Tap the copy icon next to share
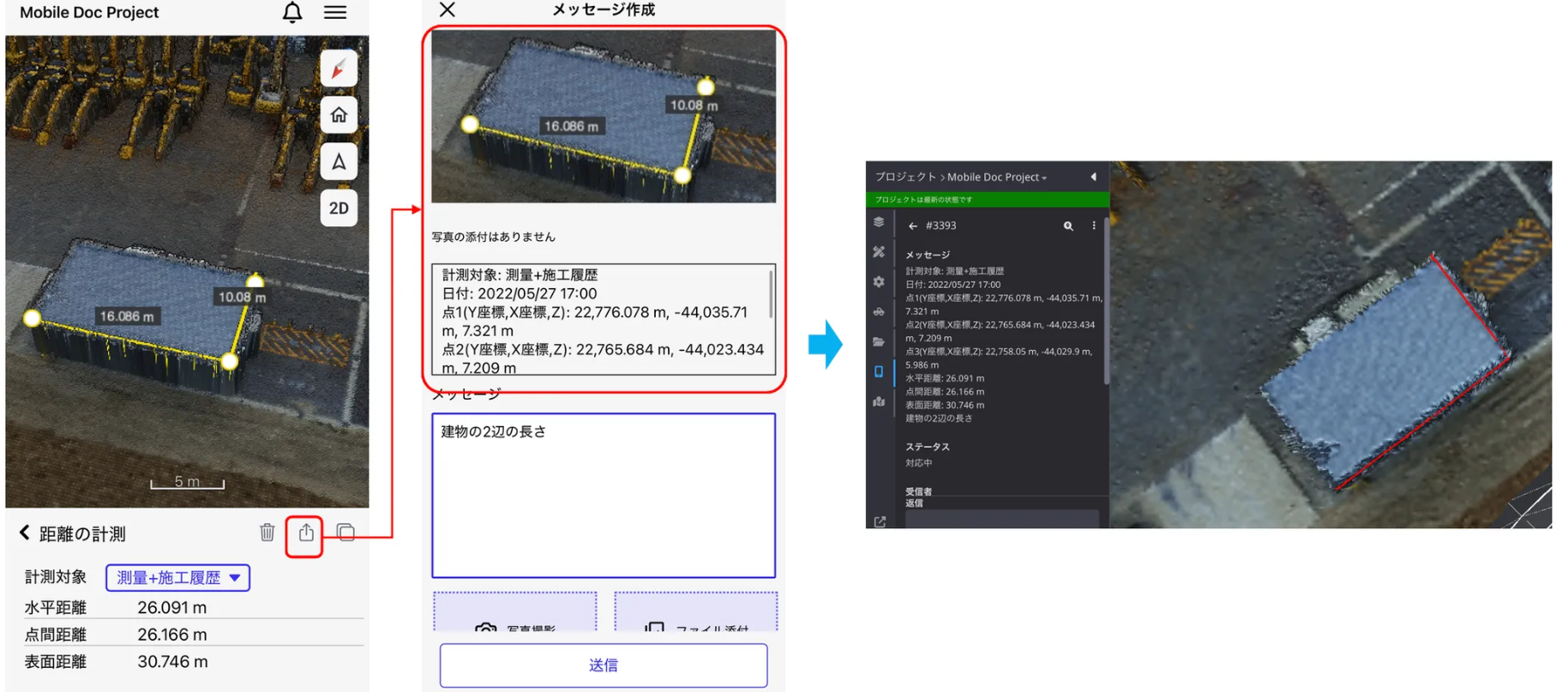The image size is (1556, 692). tap(345, 533)
